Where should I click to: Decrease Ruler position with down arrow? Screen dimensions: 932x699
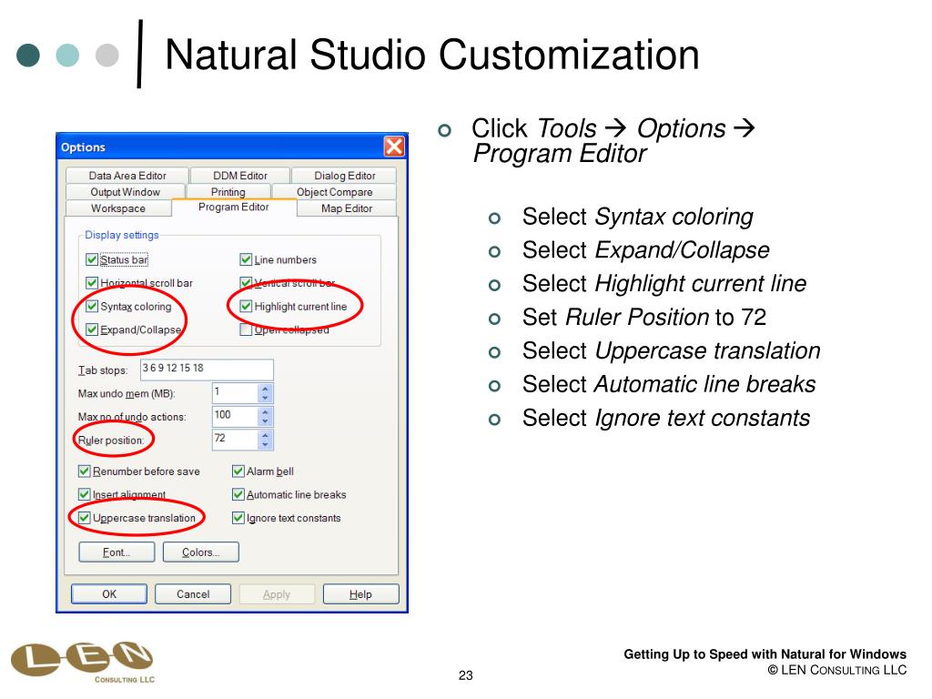[265, 444]
